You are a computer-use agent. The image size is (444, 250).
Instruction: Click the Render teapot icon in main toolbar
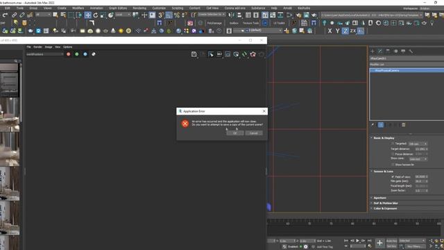[x=314, y=15]
